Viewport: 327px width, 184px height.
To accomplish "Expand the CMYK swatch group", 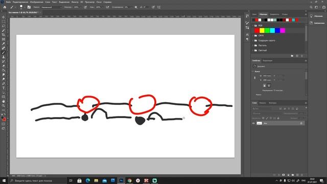I will [x=253, y=35].
